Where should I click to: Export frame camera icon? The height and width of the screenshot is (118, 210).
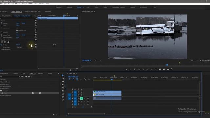(168, 69)
